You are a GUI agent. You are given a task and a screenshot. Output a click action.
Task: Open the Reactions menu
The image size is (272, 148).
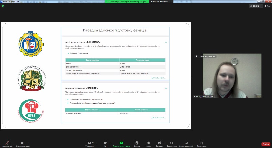pos(159,144)
